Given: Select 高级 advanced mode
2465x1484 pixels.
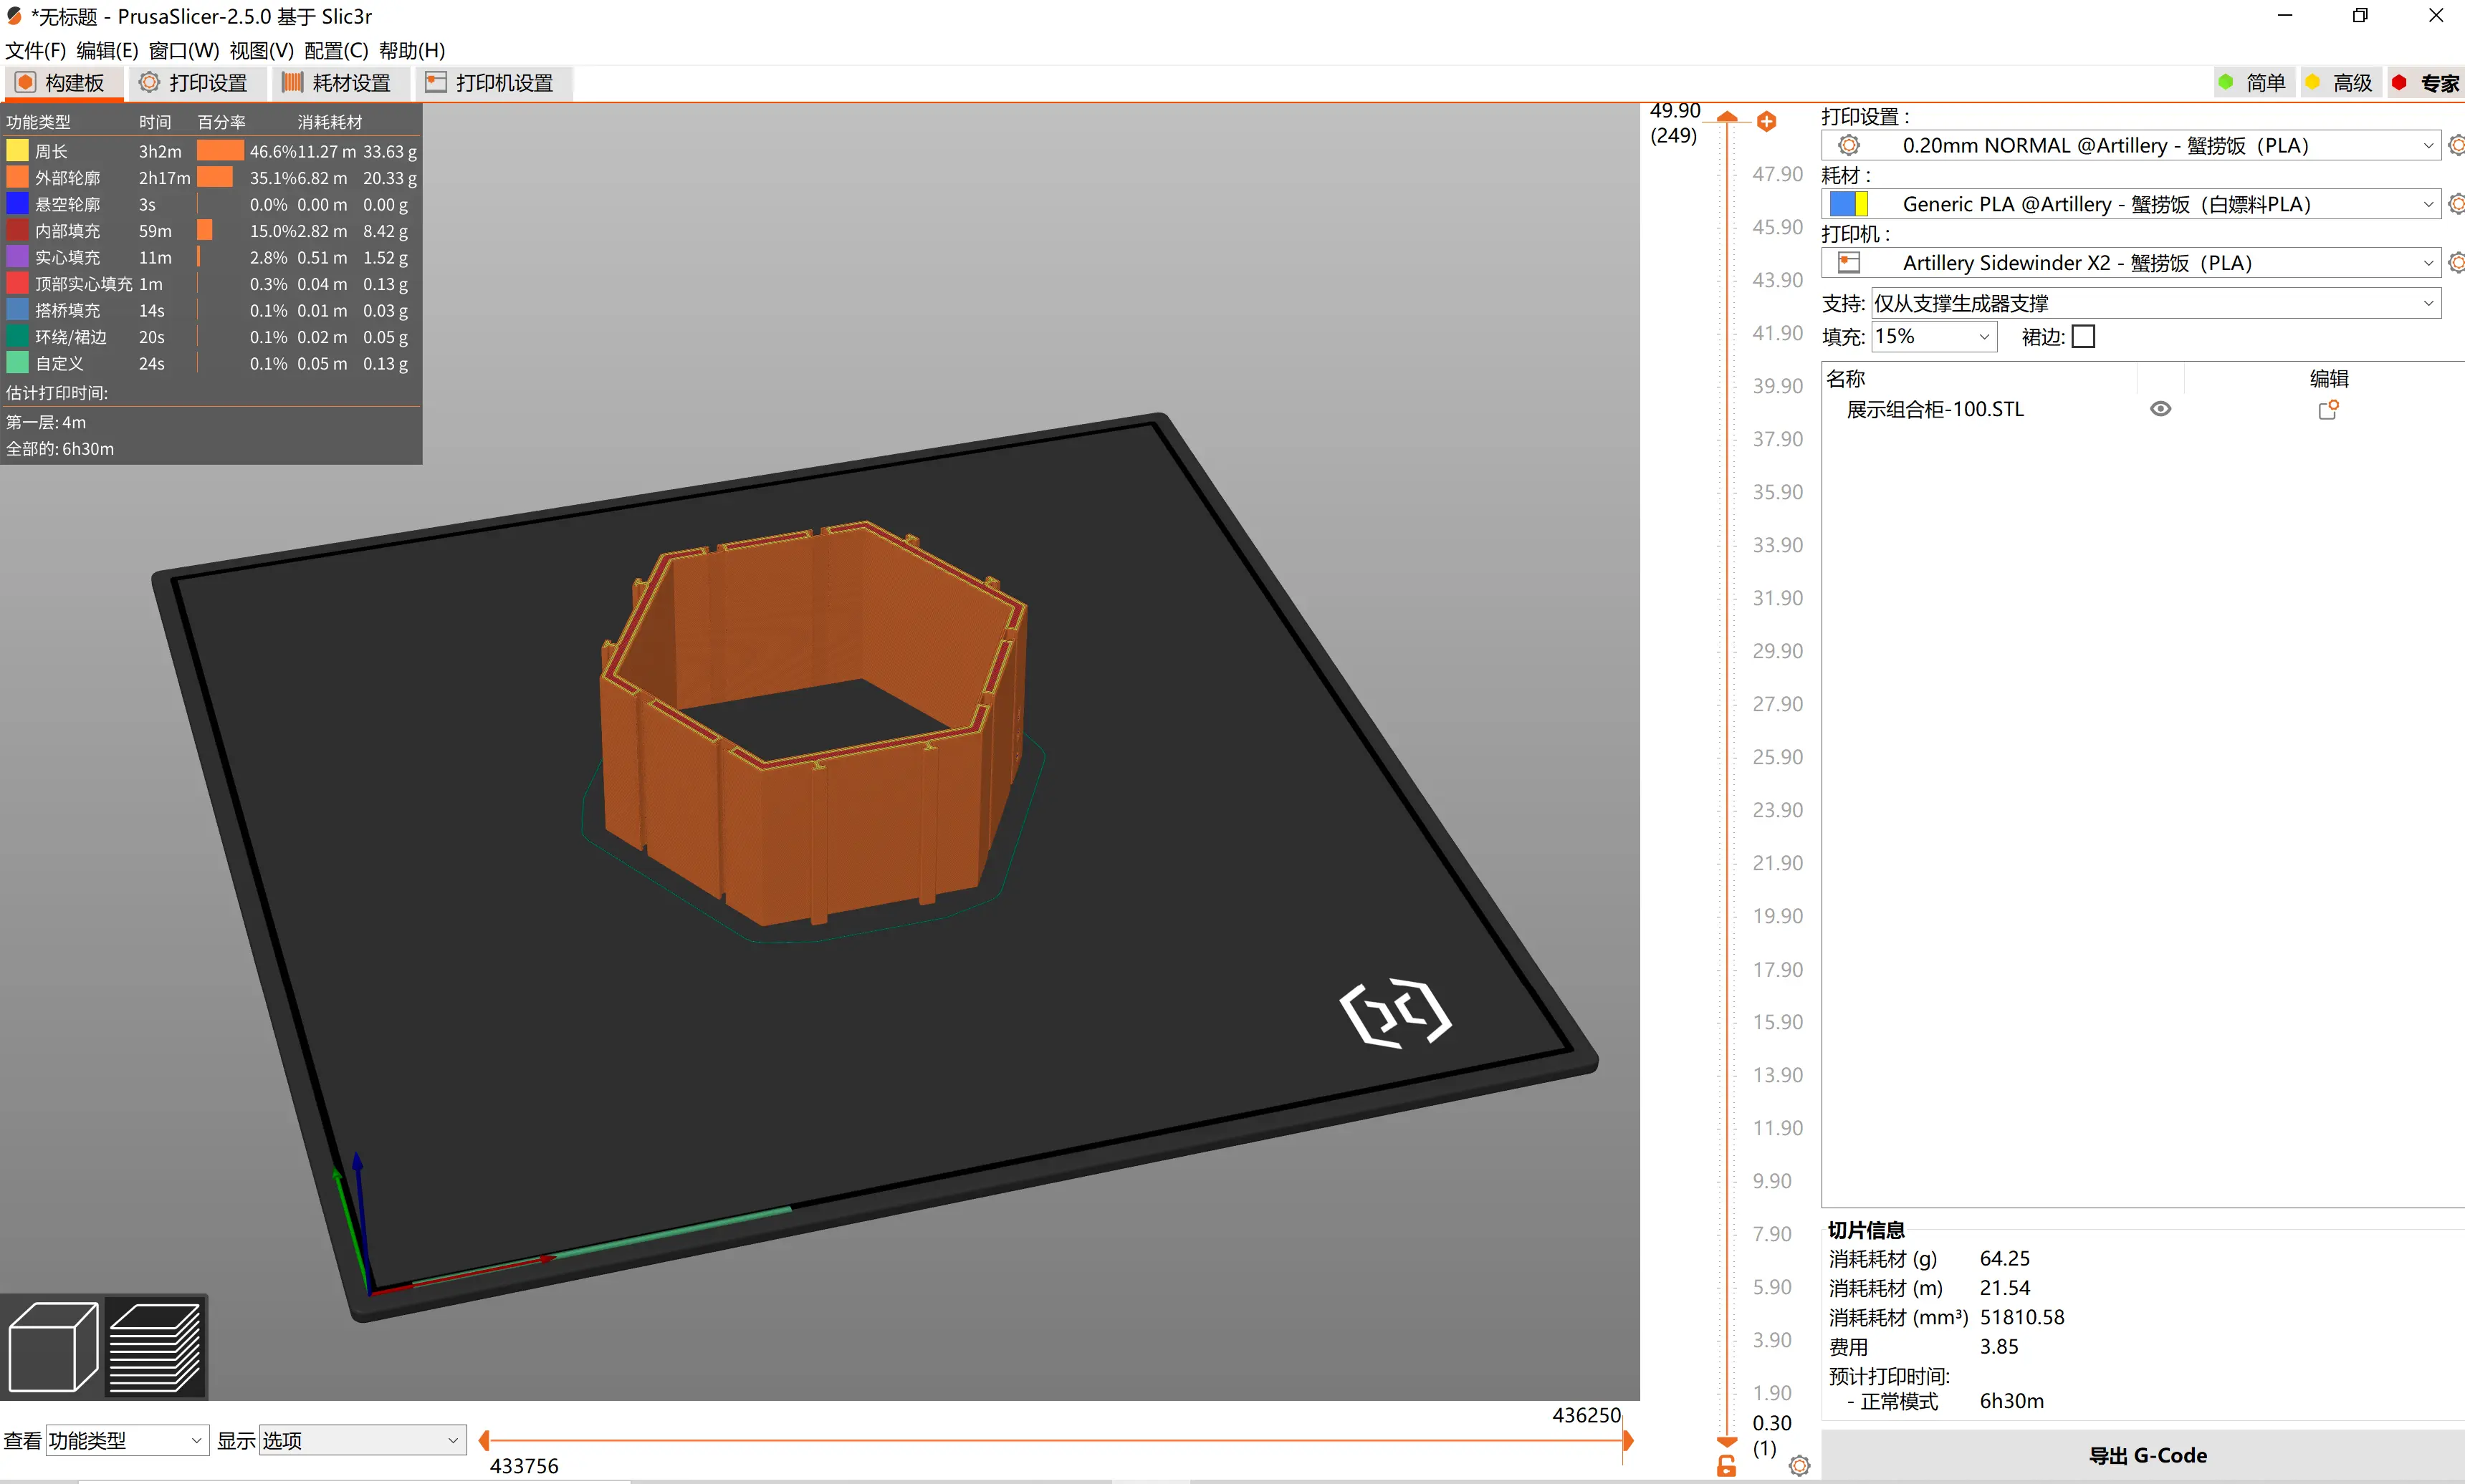Looking at the screenshot, I should pos(2340,83).
